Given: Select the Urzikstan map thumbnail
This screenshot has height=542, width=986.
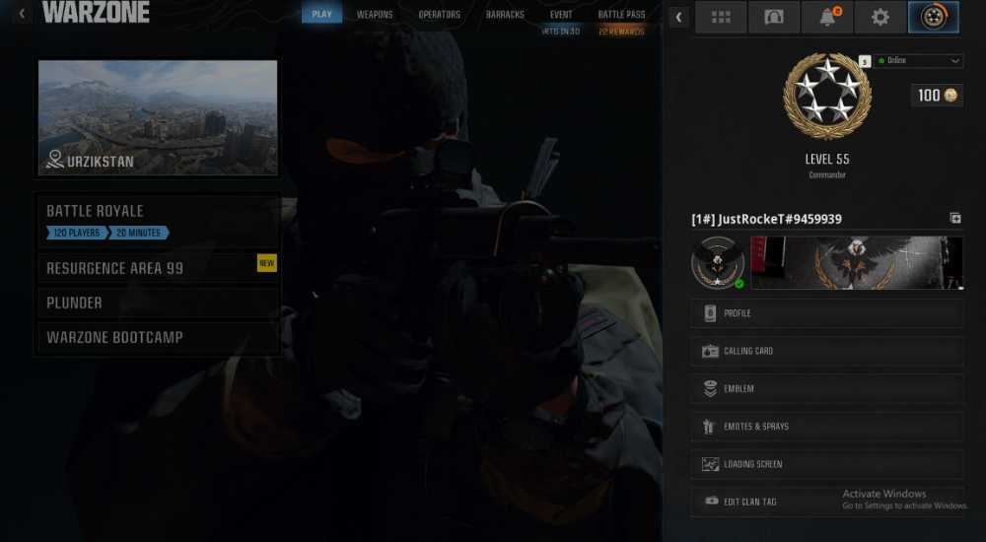Looking at the screenshot, I should pos(158,117).
